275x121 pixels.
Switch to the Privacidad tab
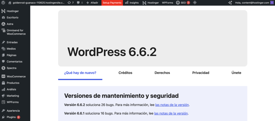click(201, 73)
